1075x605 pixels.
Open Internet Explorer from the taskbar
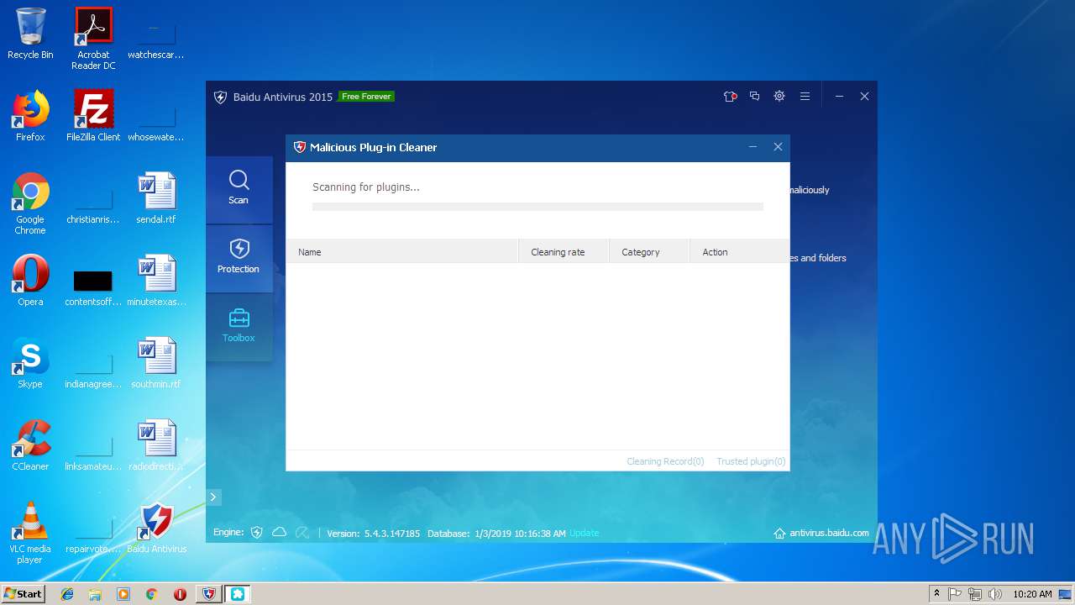pos(67,594)
